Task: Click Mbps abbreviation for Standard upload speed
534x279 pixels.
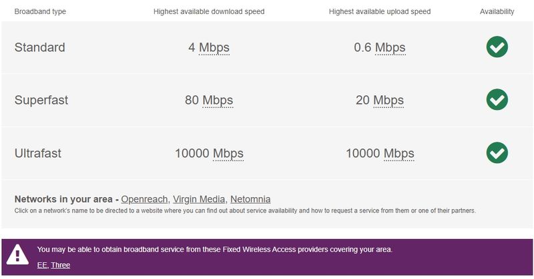Action: 390,48
